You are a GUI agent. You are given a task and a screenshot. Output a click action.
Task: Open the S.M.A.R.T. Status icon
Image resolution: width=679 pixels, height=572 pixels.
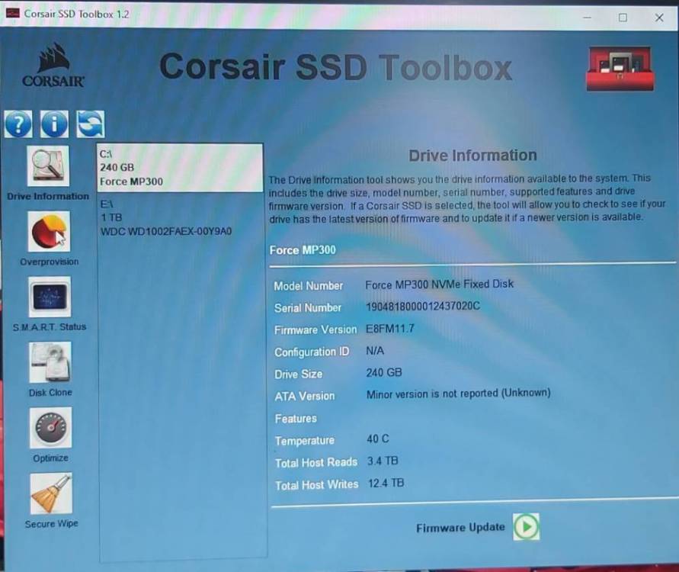click(50, 297)
